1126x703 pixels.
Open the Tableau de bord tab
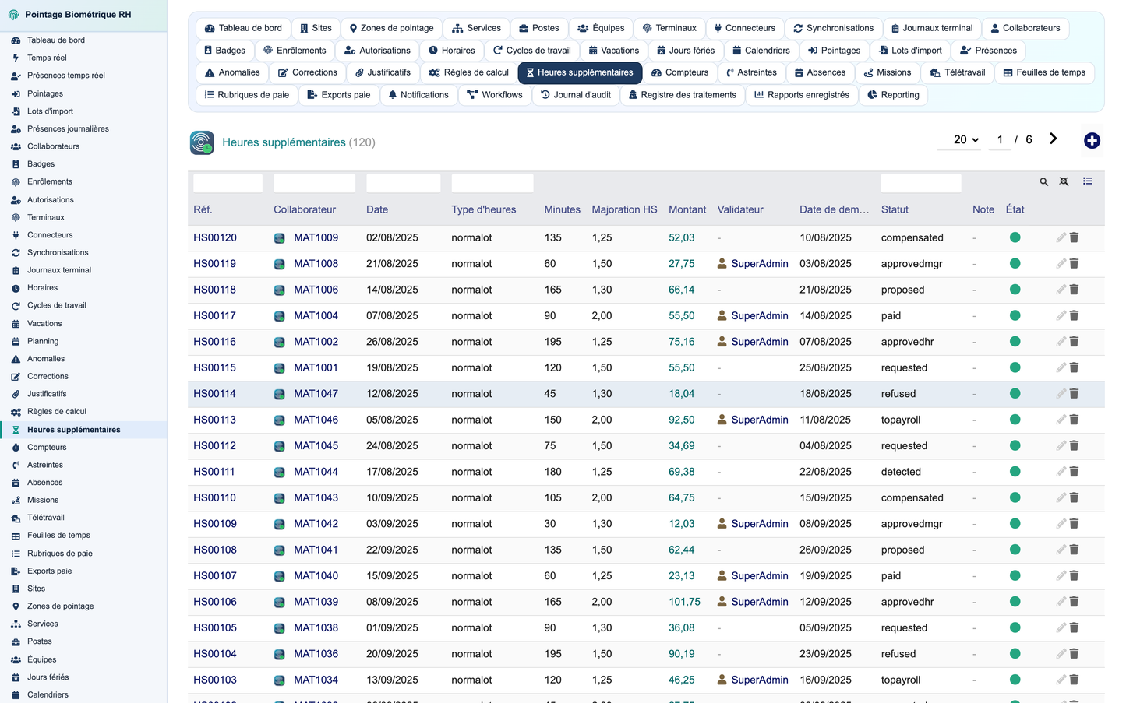pos(243,28)
